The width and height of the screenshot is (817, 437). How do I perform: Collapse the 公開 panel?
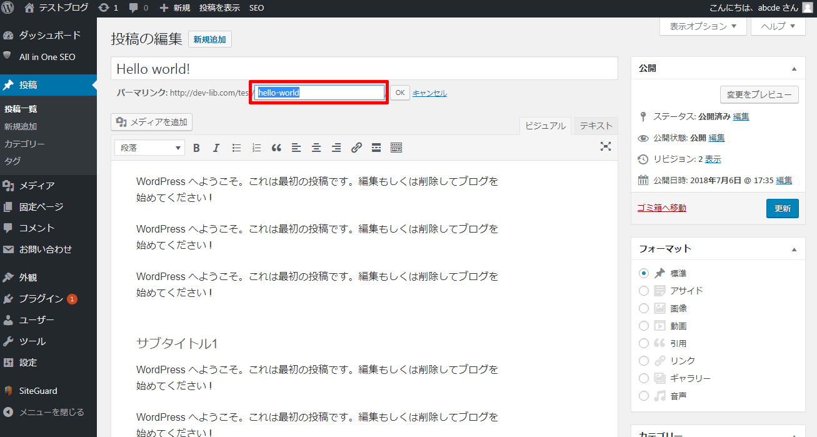pos(794,69)
